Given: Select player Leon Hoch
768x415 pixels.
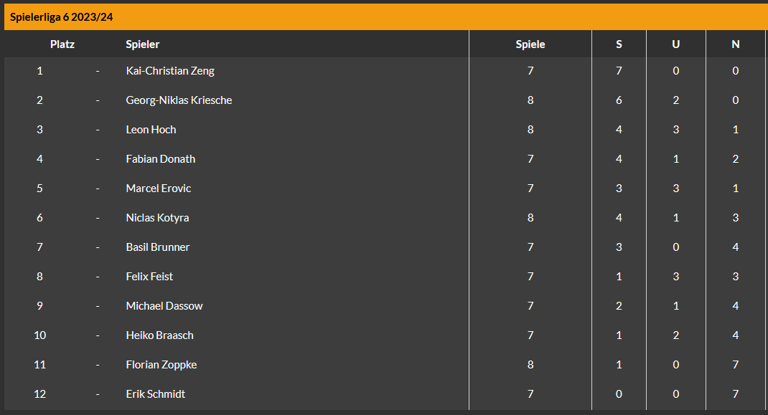Looking at the screenshot, I should (x=151, y=130).
